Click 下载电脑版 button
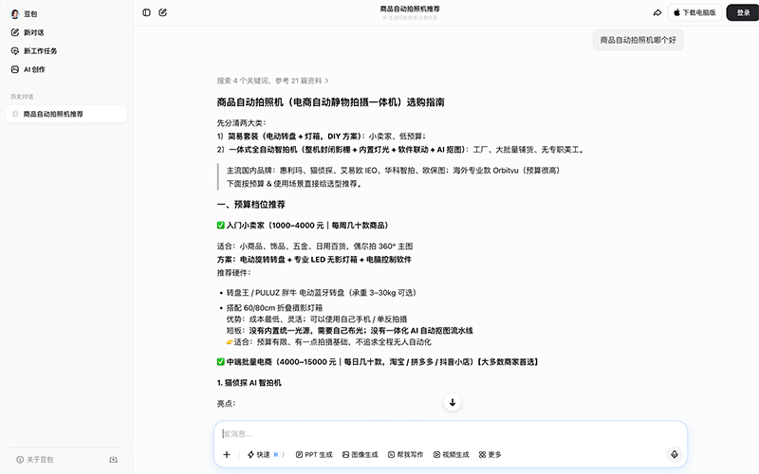The width and height of the screenshot is (759, 474). pos(694,12)
